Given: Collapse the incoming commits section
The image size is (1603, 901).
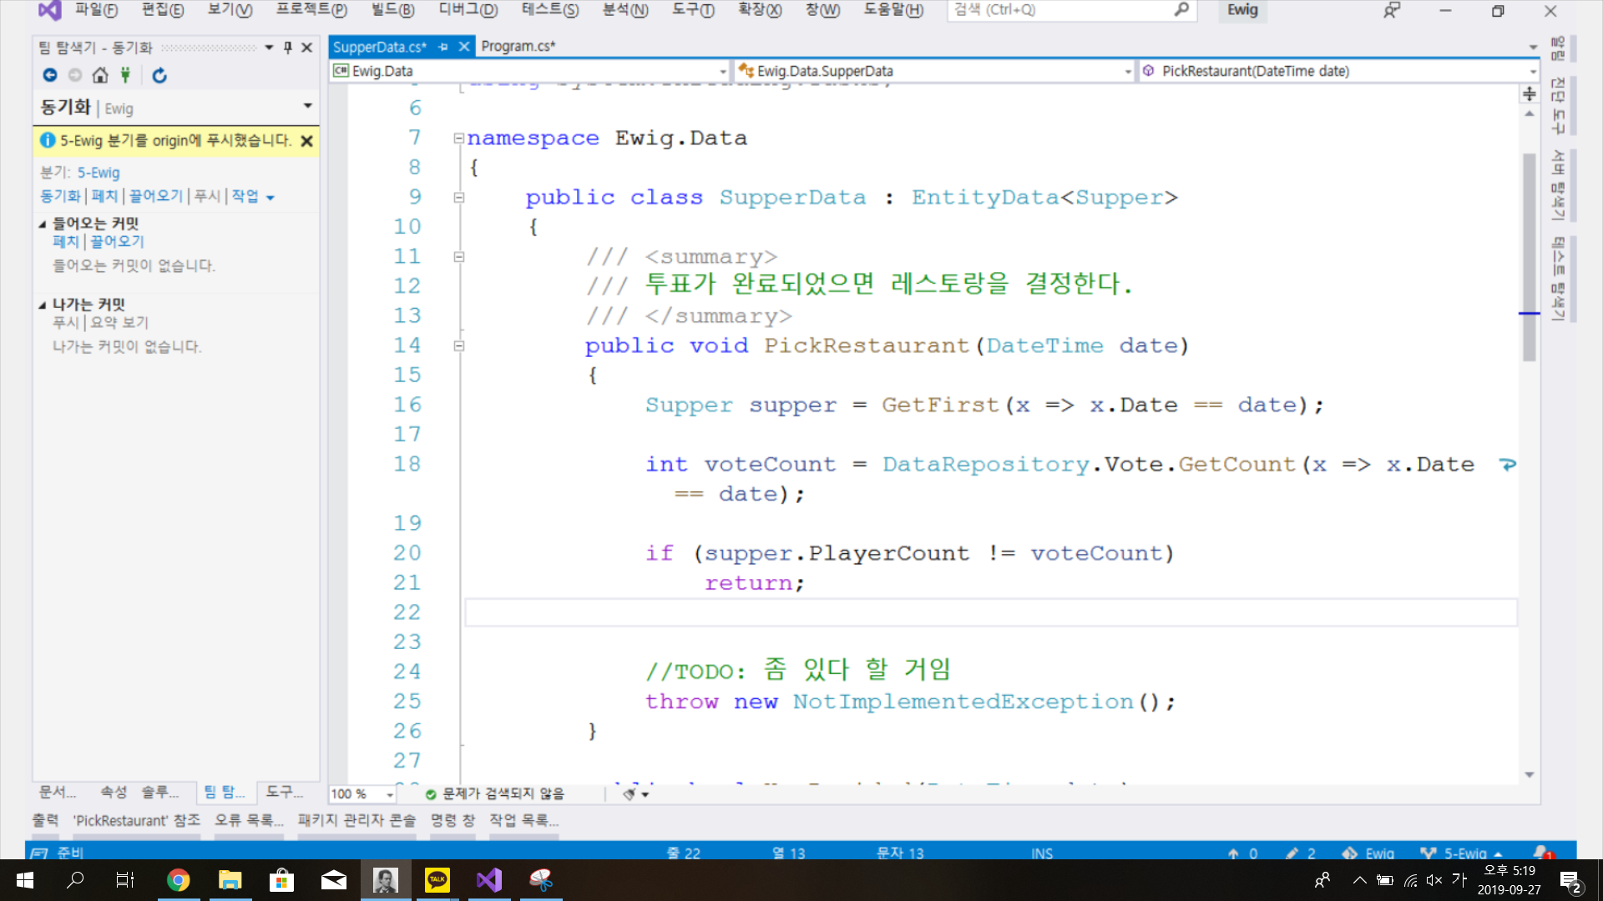Looking at the screenshot, I should click(43, 224).
